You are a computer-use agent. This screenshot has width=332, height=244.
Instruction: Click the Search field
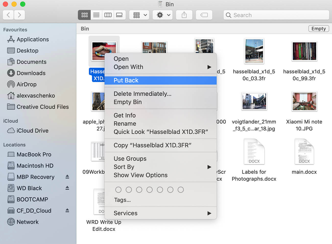point(276,15)
